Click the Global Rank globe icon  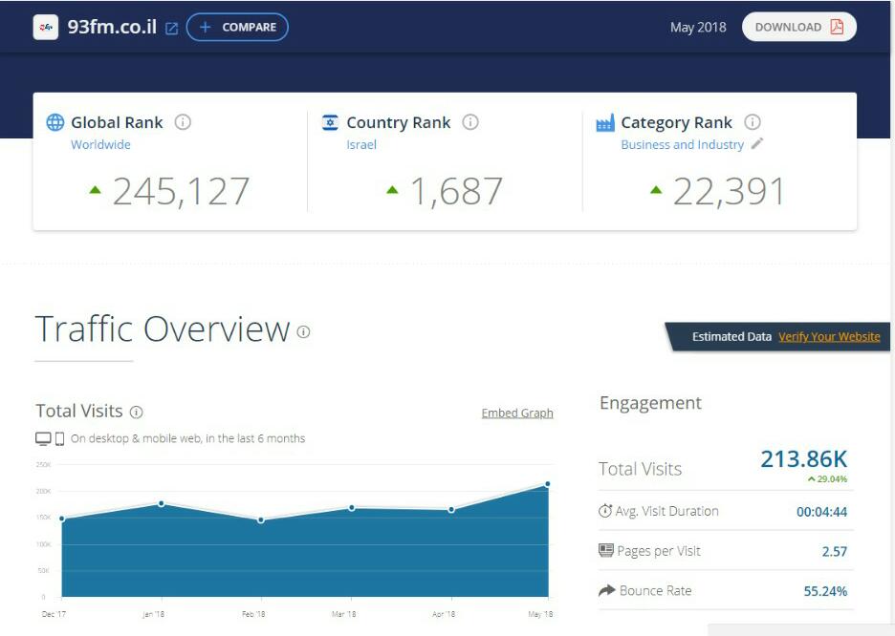pos(55,122)
